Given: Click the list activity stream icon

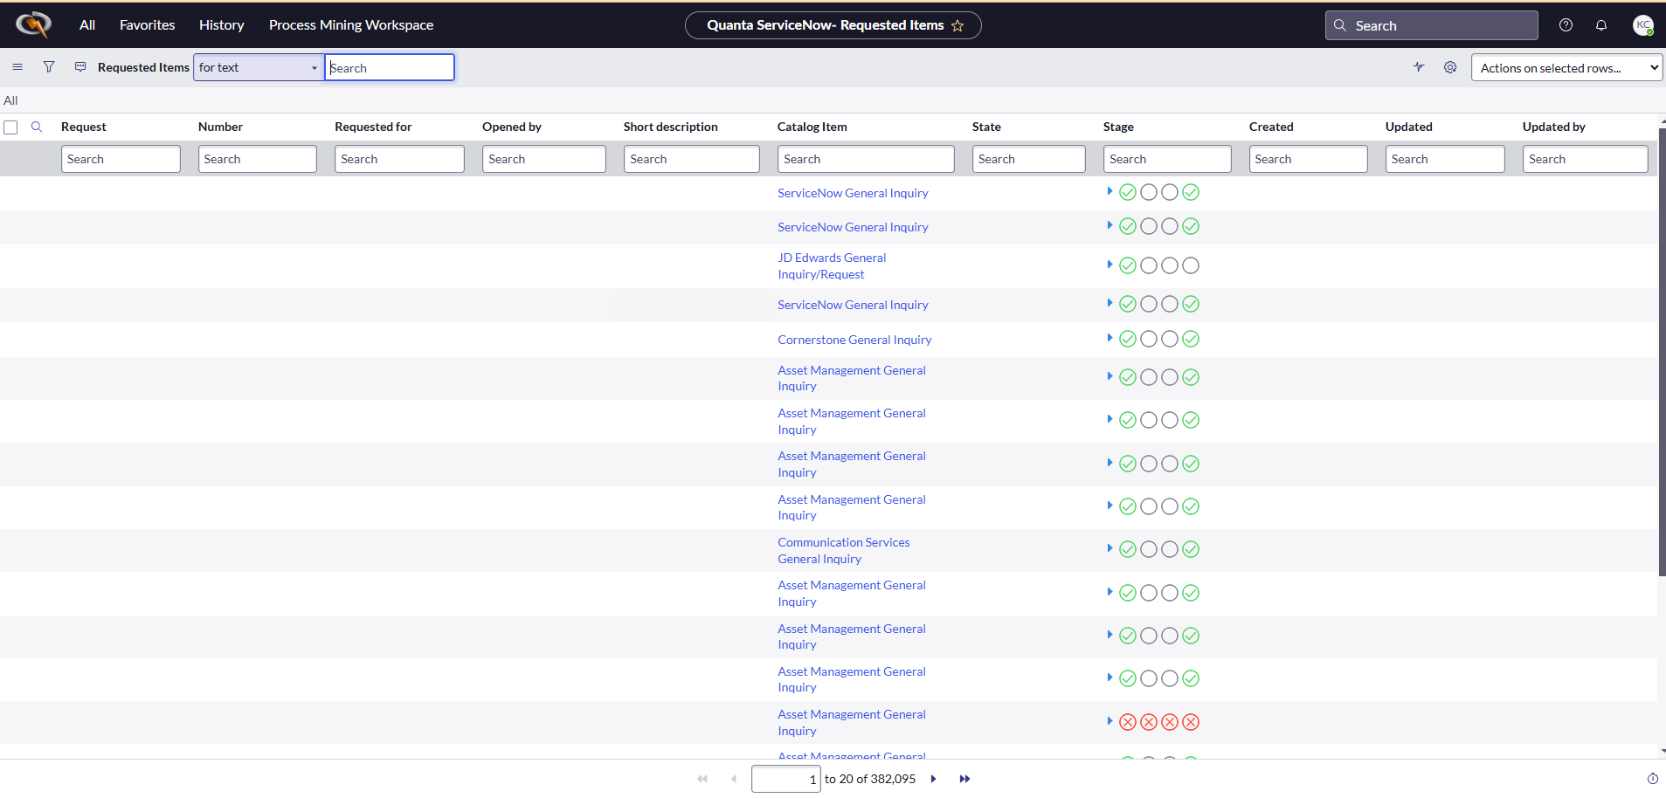Looking at the screenshot, I should [1419, 67].
